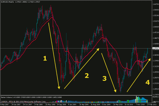The height and width of the screenshot is (106, 159).
Task: Click the 7 Nov 2010 date label
Action: tap(140, 104)
